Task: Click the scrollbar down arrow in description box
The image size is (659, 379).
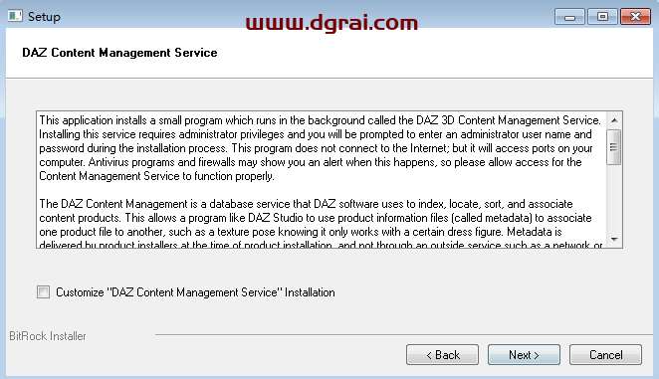Action: (614, 239)
